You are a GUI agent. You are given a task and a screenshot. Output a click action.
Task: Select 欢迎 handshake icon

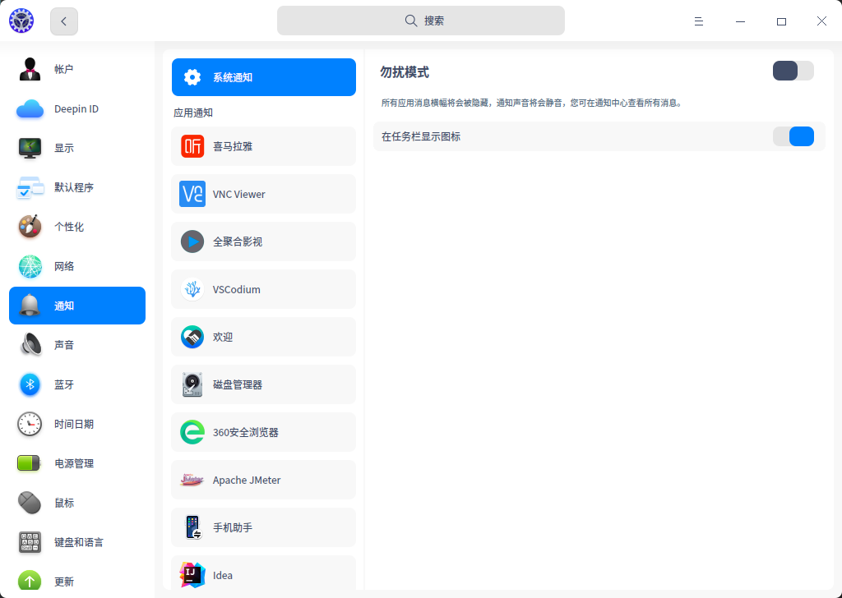tap(192, 338)
